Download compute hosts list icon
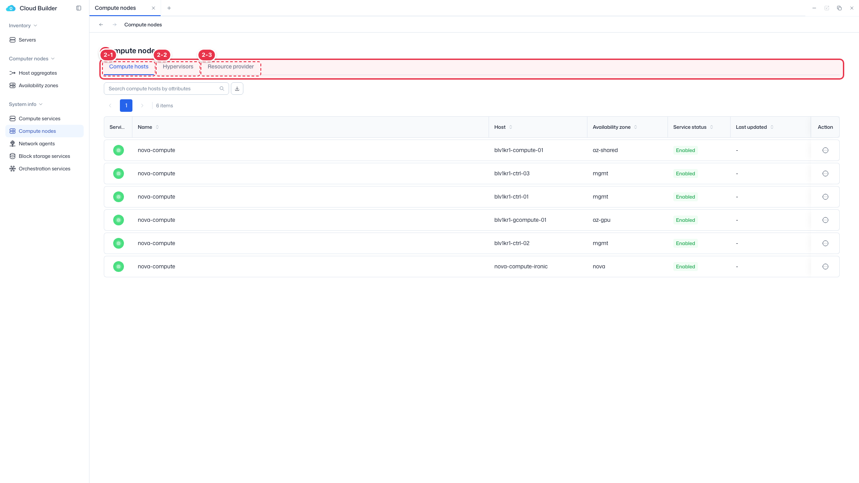This screenshot has height=483, width=859. pos(237,89)
